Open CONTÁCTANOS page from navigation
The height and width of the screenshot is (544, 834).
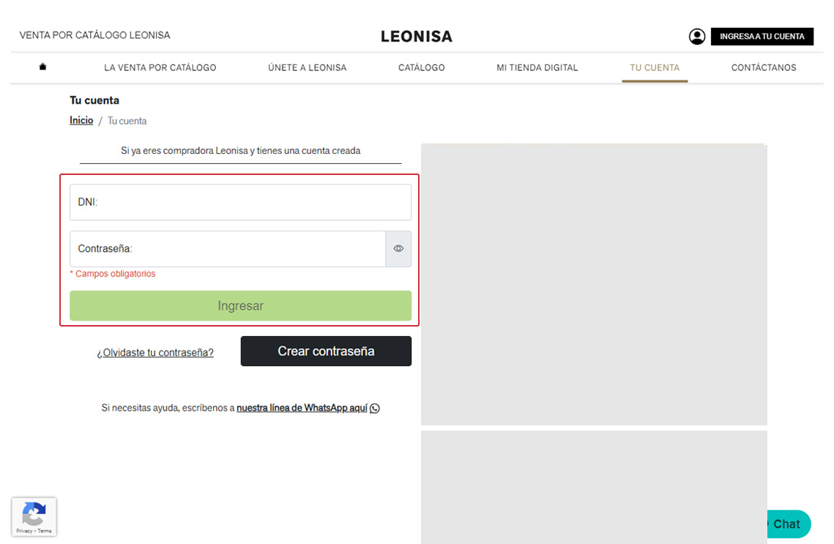pos(764,67)
